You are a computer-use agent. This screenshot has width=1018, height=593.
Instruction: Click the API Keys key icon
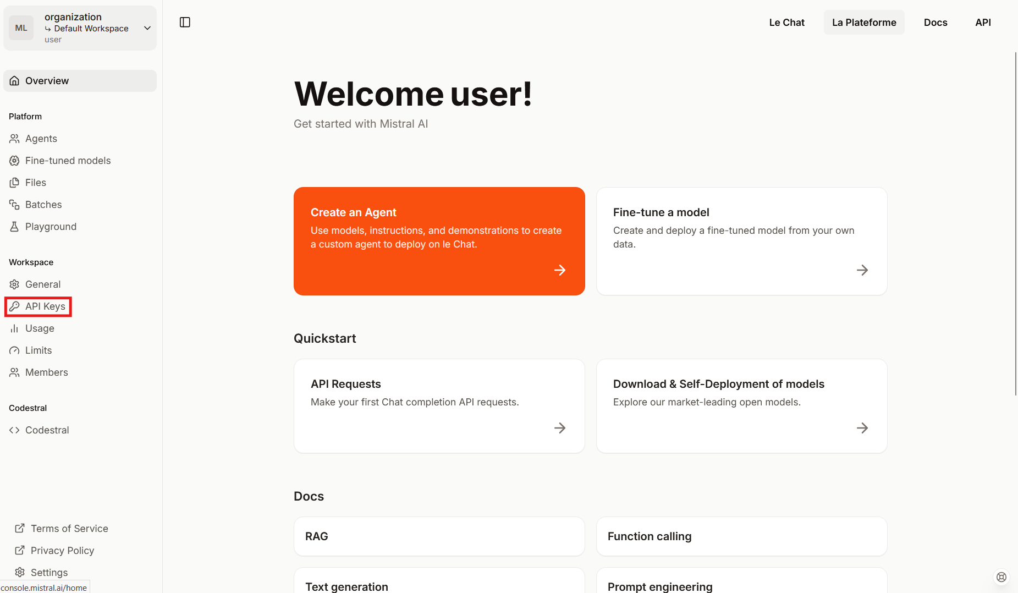(x=14, y=306)
